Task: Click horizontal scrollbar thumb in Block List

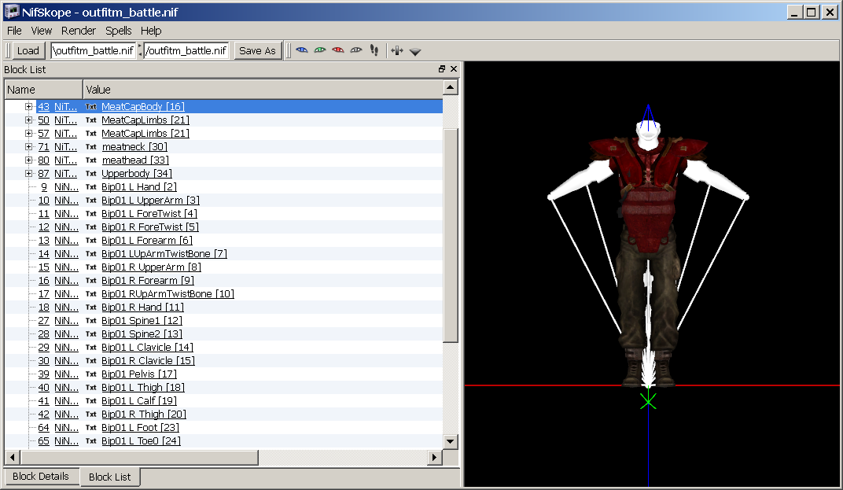Action: point(140,458)
